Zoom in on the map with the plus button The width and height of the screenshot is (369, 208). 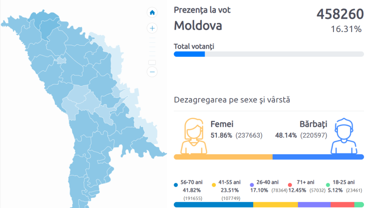click(x=152, y=28)
